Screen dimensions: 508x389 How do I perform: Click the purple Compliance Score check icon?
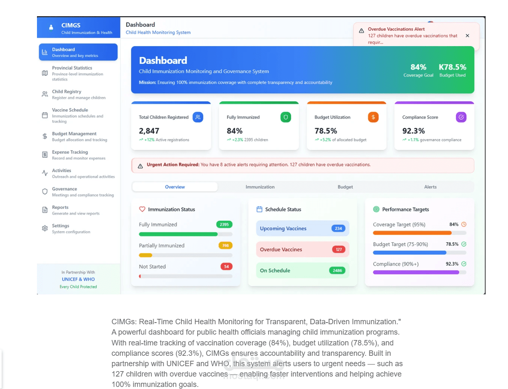coord(461,117)
